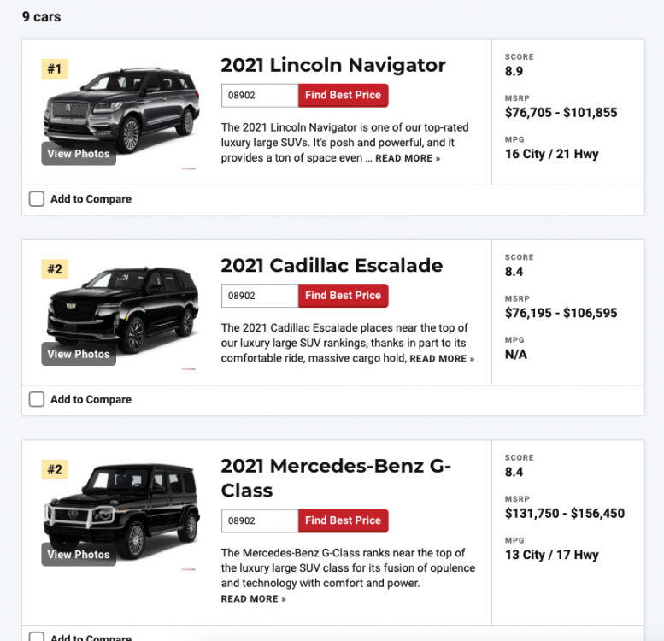Toggle Add to Compare under Mercedes-Benz G-Class

(37, 637)
